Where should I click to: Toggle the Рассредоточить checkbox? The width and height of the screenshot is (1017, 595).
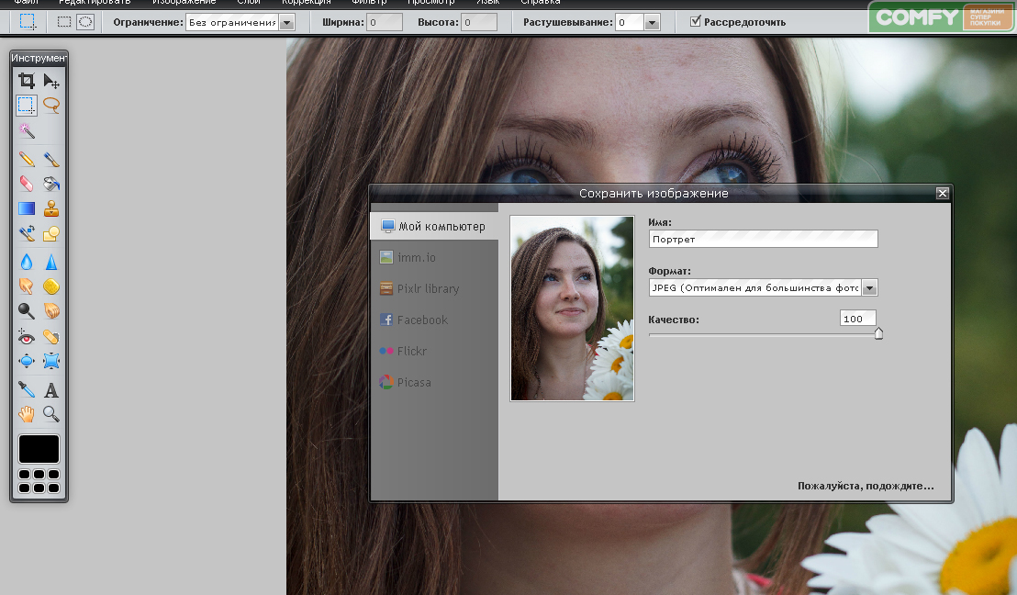click(x=696, y=21)
